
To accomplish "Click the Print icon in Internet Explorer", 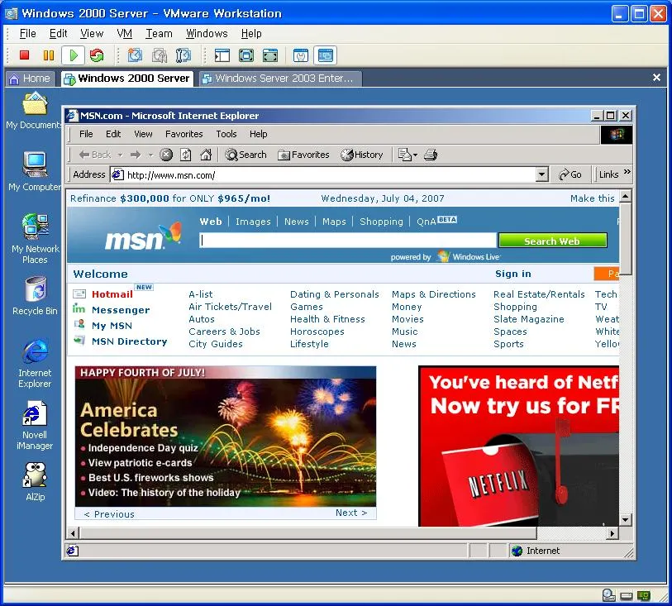I will click(x=430, y=155).
